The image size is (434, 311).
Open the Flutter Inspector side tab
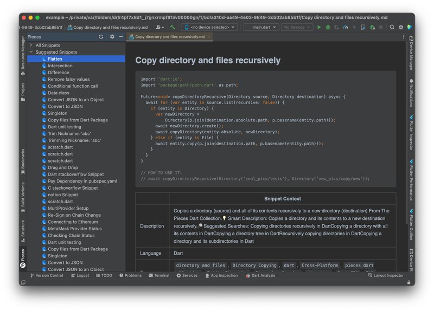[x=411, y=133]
